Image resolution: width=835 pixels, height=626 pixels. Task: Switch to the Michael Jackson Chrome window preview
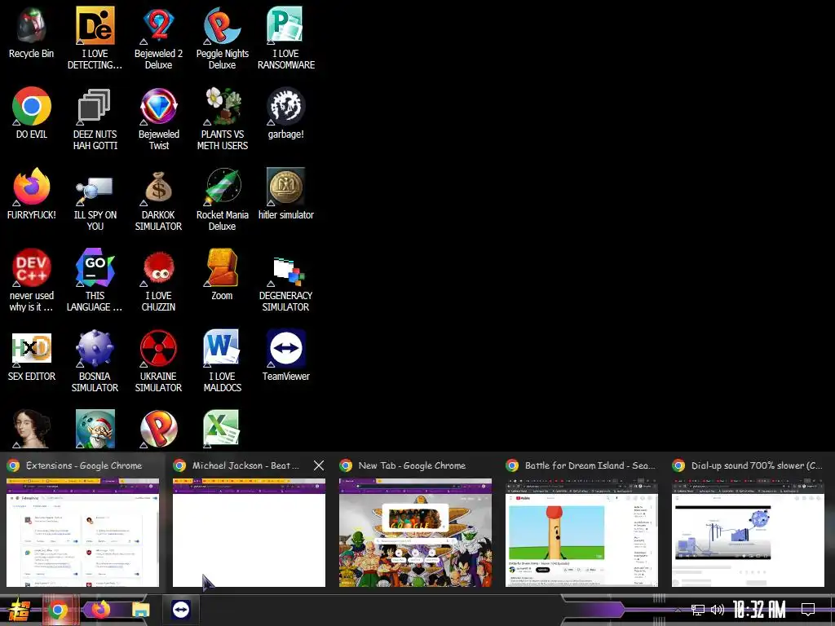[x=249, y=532]
